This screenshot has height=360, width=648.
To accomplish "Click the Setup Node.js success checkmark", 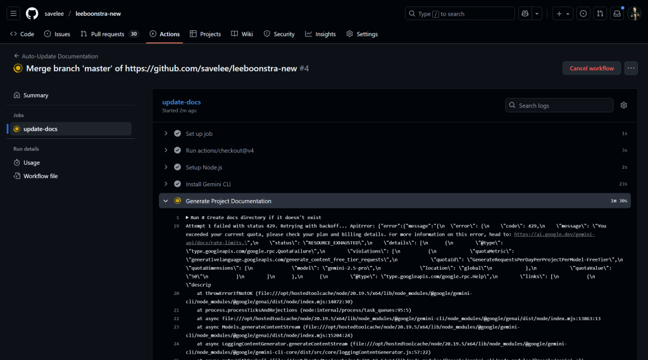I will pyautogui.click(x=177, y=167).
